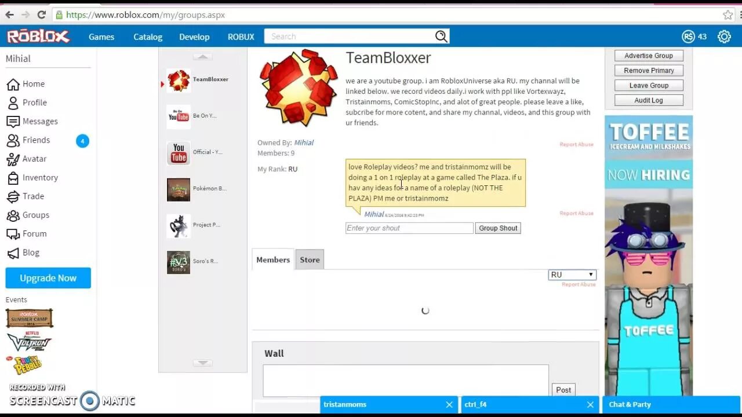Open the Roblox Summer Camp event

pyautogui.click(x=29, y=318)
